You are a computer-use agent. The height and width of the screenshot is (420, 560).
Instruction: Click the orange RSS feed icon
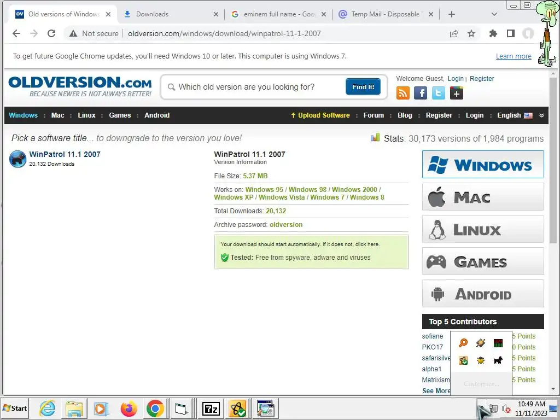(403, 93)
